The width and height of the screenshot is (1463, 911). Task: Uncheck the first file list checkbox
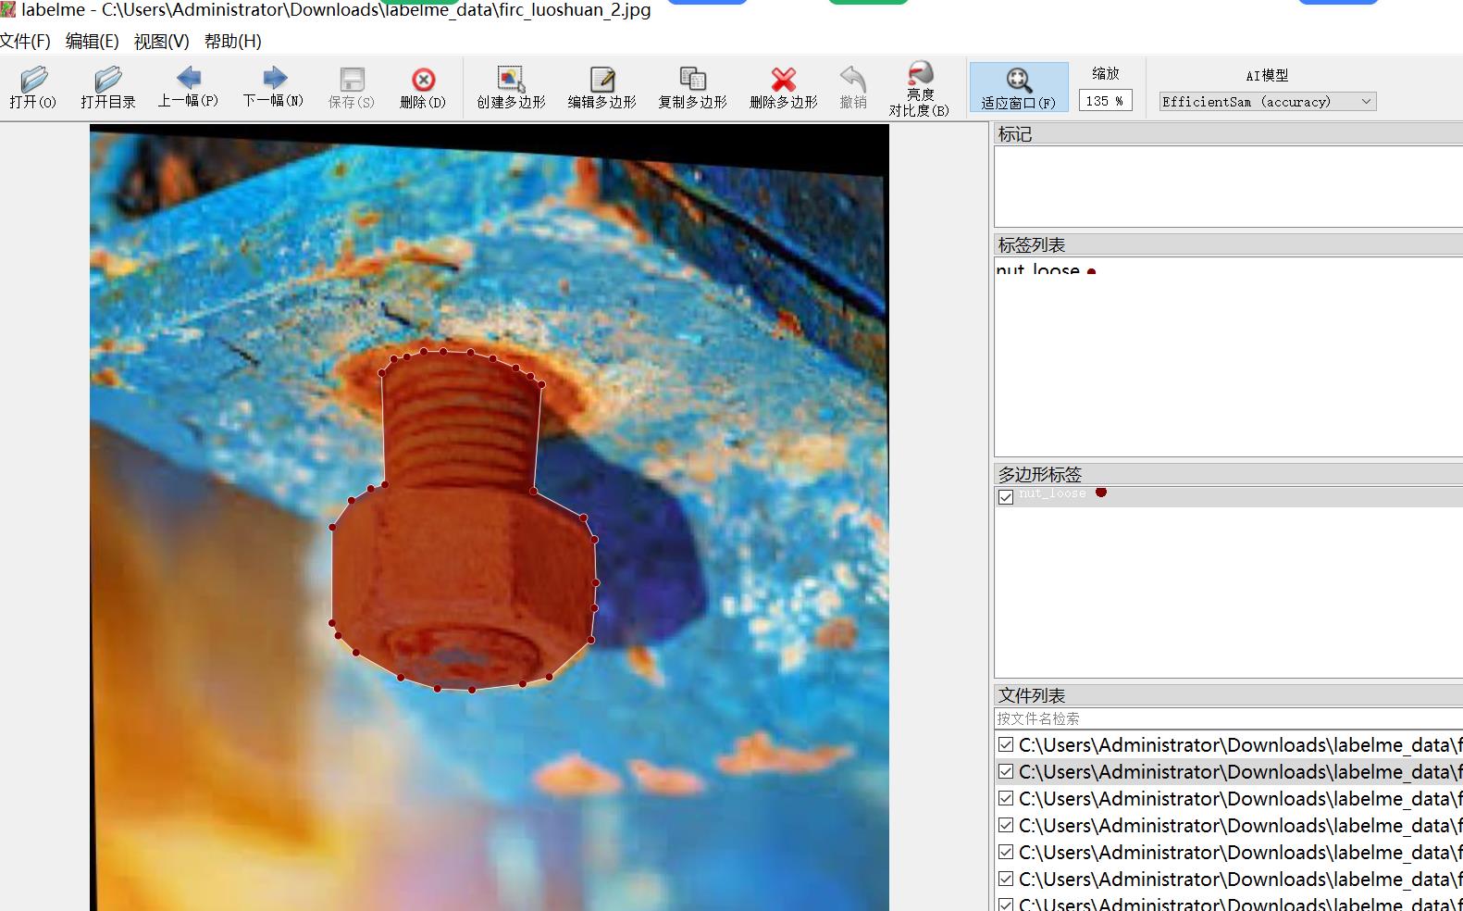click(1006, 744)
